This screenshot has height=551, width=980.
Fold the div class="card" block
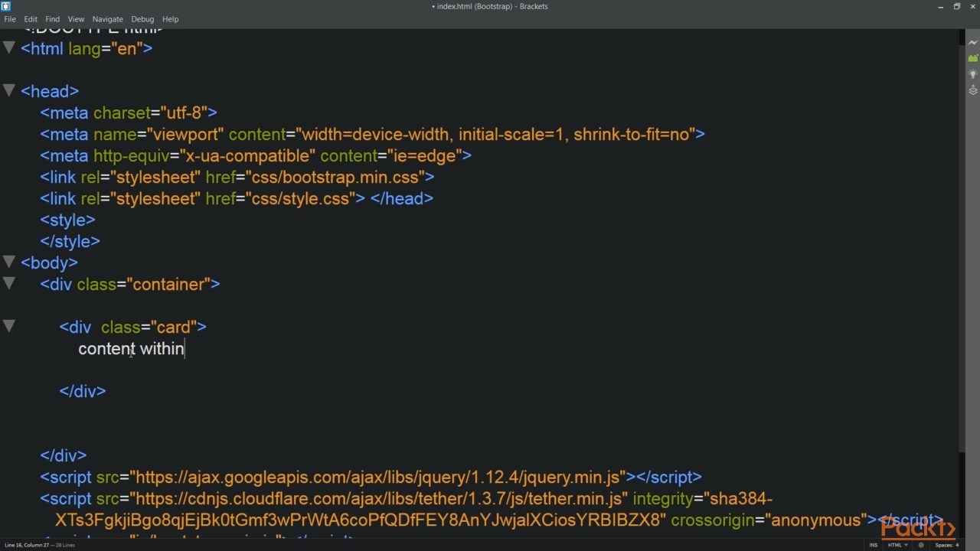[8, 326]
